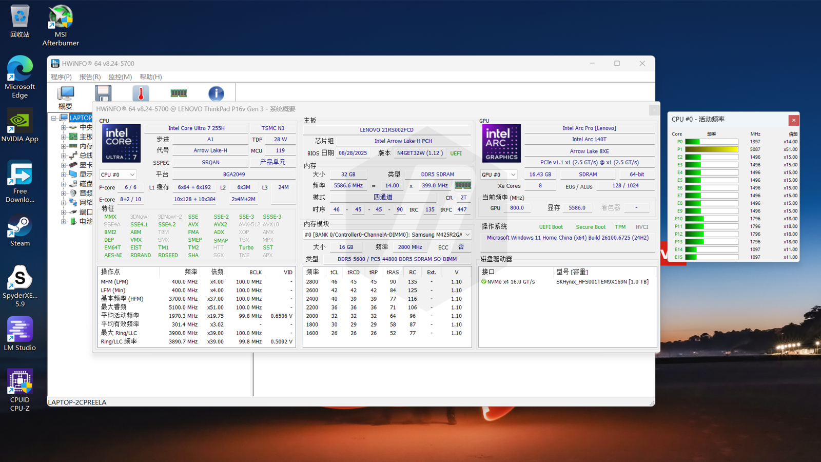Open the 报告(R) menu
This screenshot has width=821, height=462.
(x=90, y=77)
